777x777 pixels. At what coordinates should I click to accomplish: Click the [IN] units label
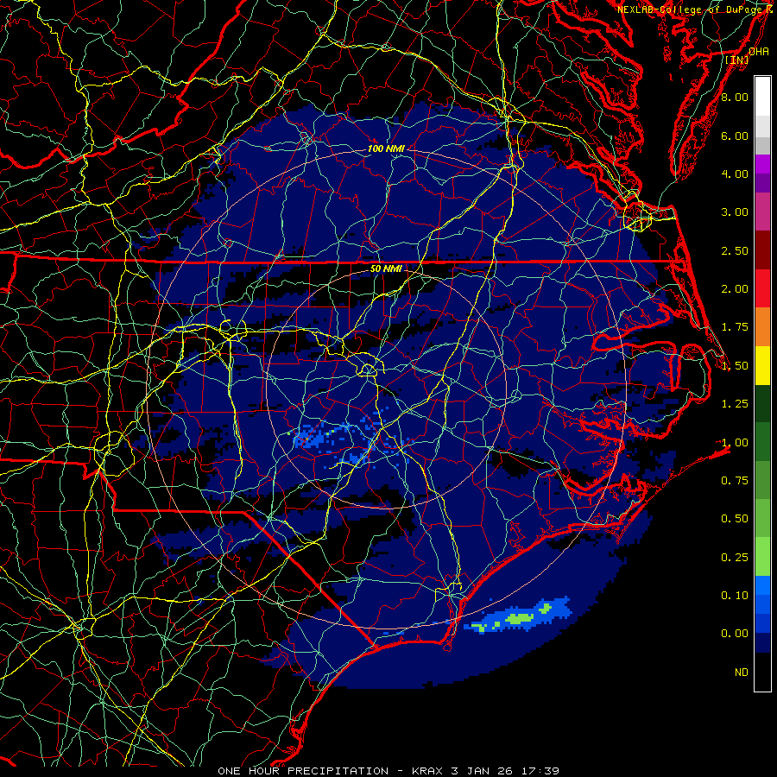(737, 60)
